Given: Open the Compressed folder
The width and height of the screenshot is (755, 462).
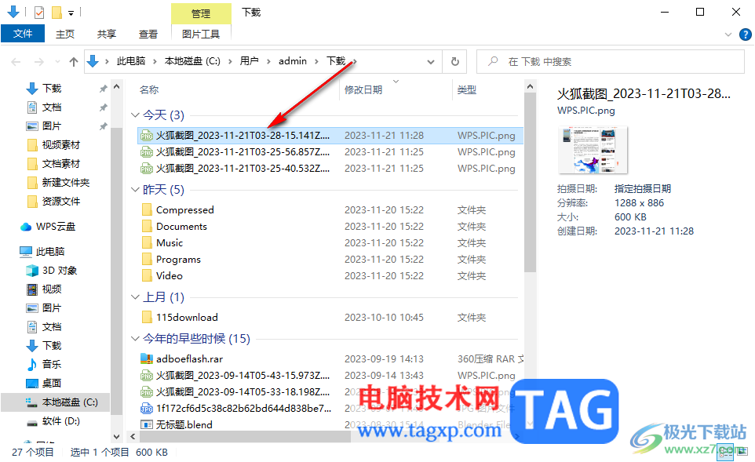Looking at the screenshot, I should point(184,209).
